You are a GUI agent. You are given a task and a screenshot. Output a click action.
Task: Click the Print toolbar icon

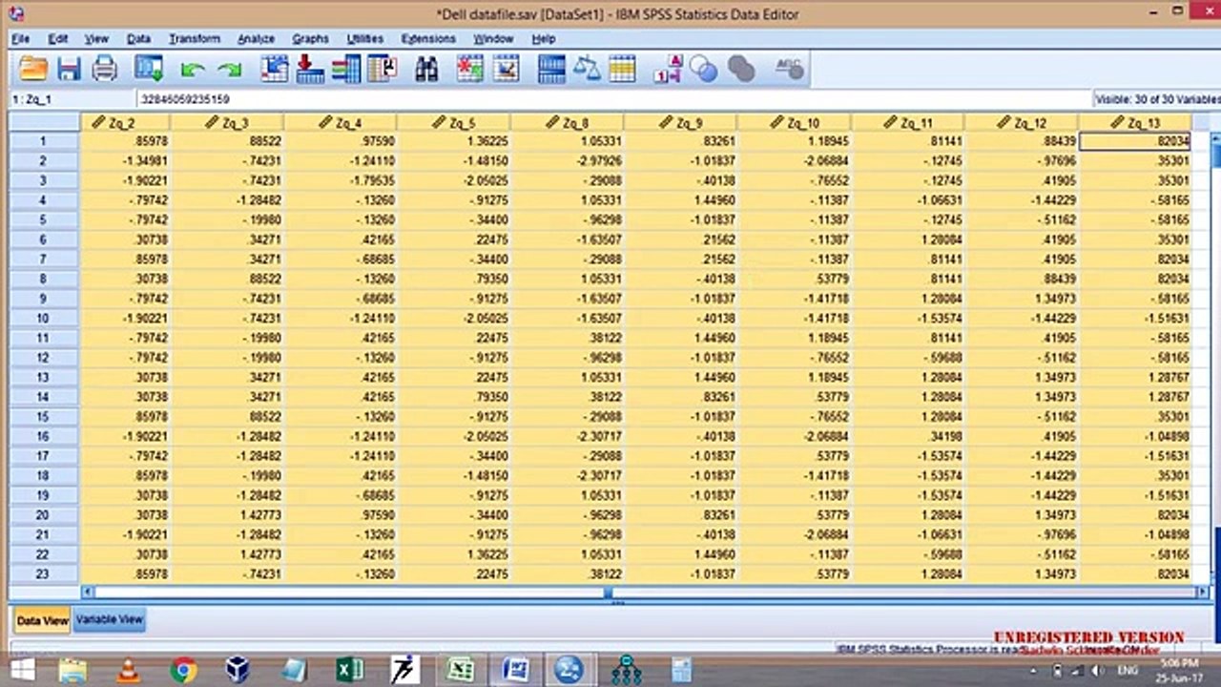tap(104, 69)
